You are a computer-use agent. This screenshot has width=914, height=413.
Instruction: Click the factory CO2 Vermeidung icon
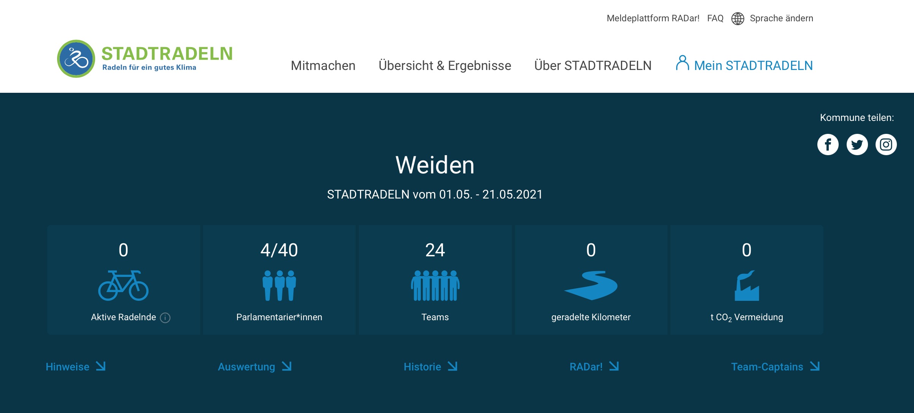[x=746, y=286]
